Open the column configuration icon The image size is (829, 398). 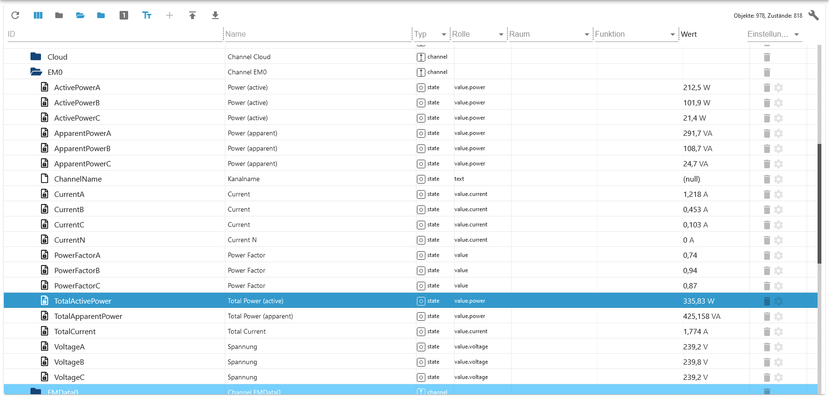pos(38,15)
